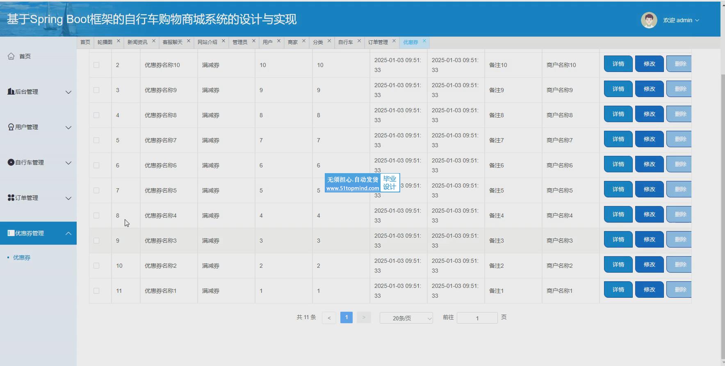Click the home icon in the sidebar
Screen dimensions: 725x366
pos(11,56)
